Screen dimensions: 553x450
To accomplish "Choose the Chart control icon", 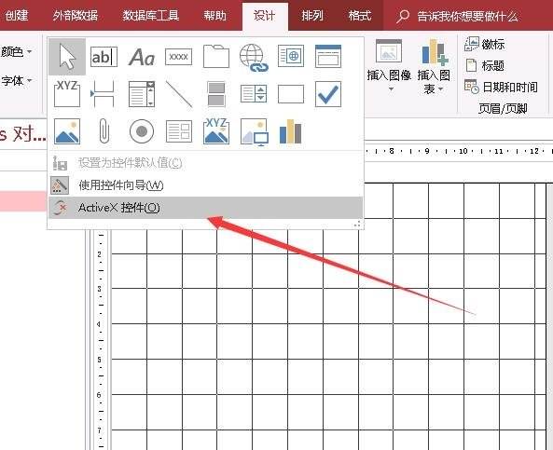I will (290, 131).
